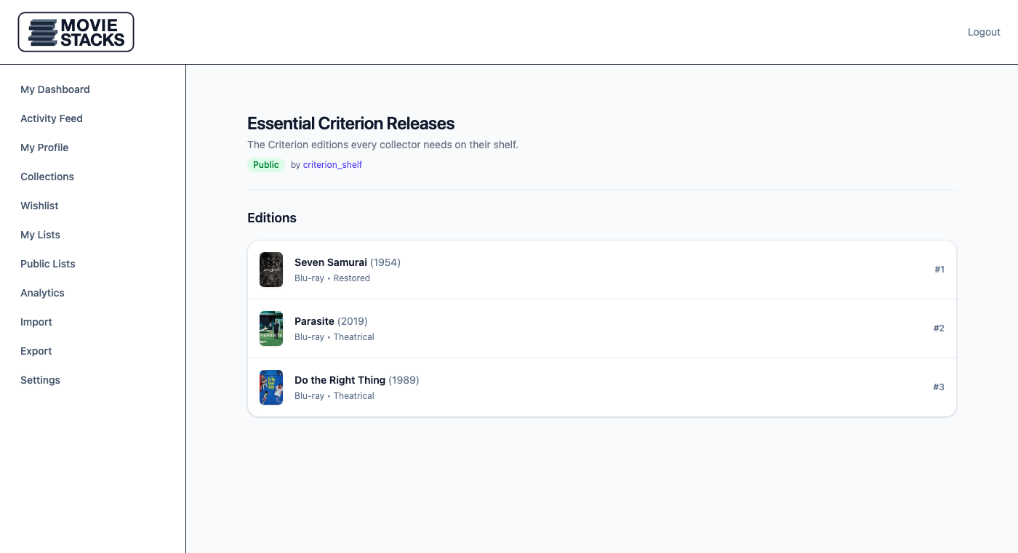Select My Lists in sidebar
The height and width of the screenshot is (553, 1018).
coord(40,235)
